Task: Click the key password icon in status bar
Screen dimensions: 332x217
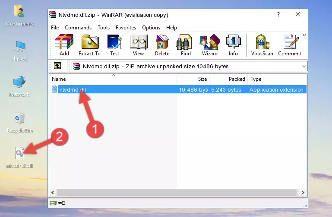Action: pyautogui.click(x=61, y=203)
